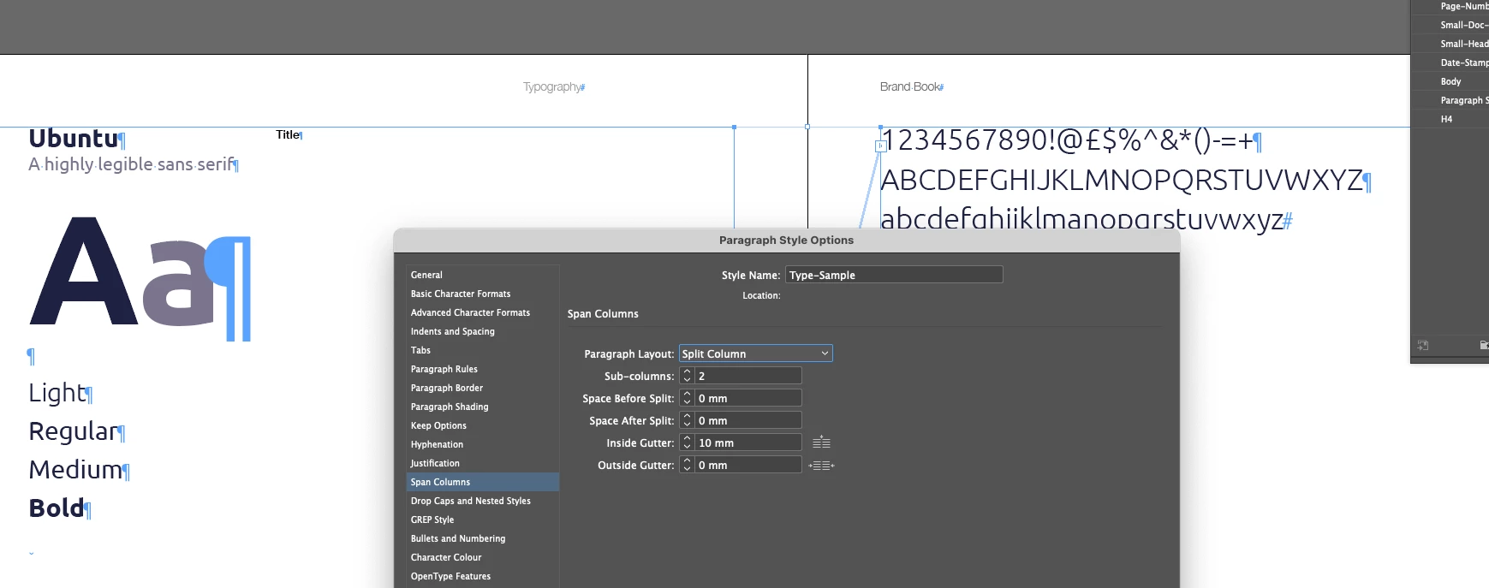
Task: Click the Space Before Split stepper
Action: pos(687,398)
